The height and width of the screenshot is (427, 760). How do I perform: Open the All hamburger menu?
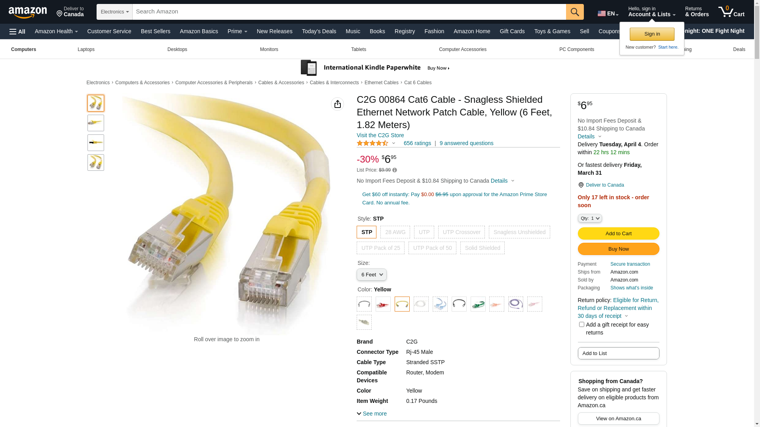coord(17,32)
